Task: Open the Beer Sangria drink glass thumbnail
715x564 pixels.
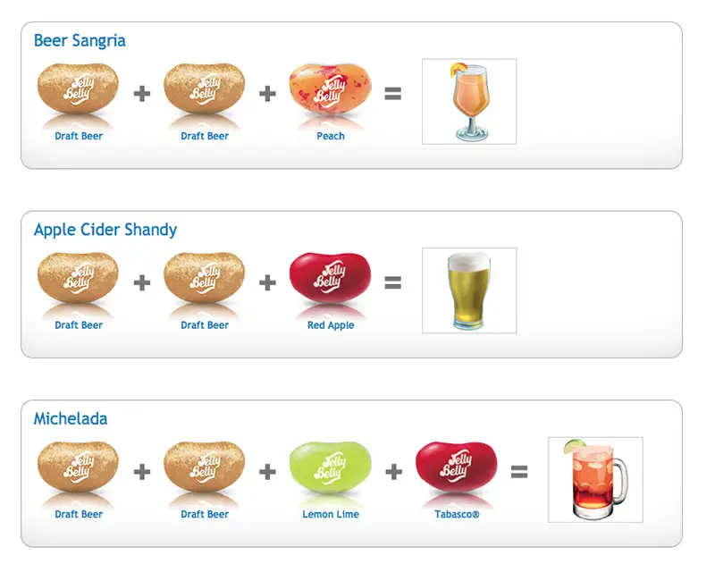Action: (x=469, y=101)
